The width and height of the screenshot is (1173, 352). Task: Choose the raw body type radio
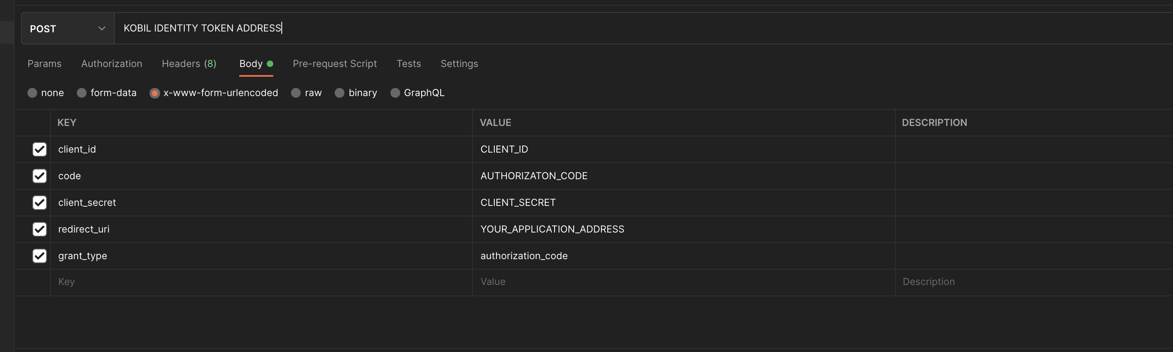click(x=296, y=93)
